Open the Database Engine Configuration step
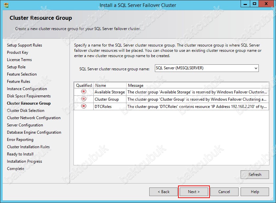This screenshot has width=276, height=203. point(34,132)
